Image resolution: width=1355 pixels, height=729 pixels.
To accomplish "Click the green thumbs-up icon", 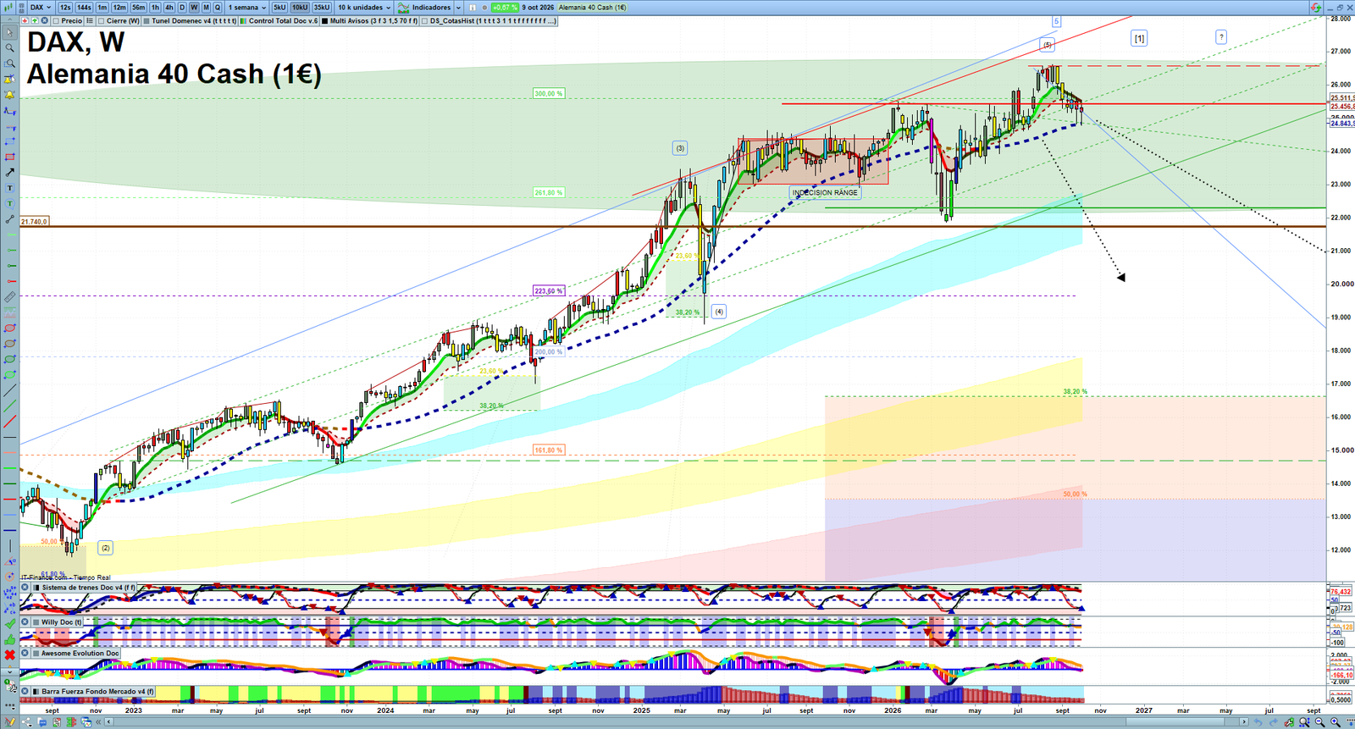I will (10, 639).
